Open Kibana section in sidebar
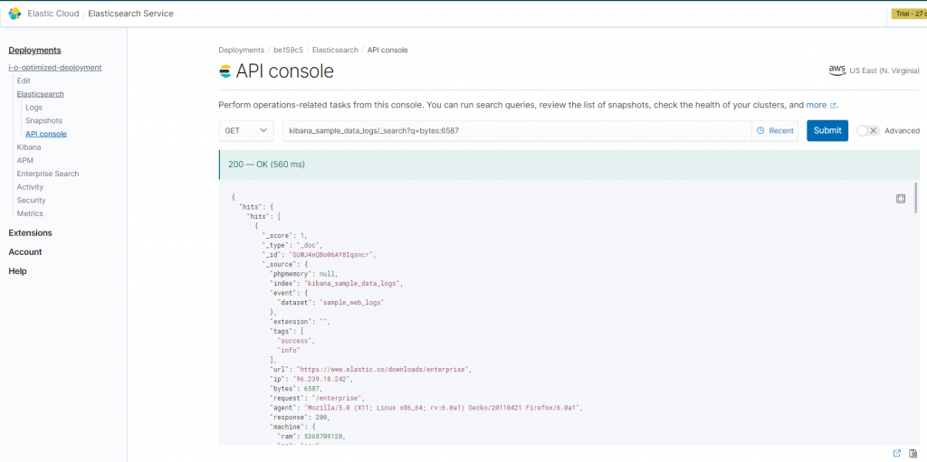The image size is (927, 462). click(28, 146)
